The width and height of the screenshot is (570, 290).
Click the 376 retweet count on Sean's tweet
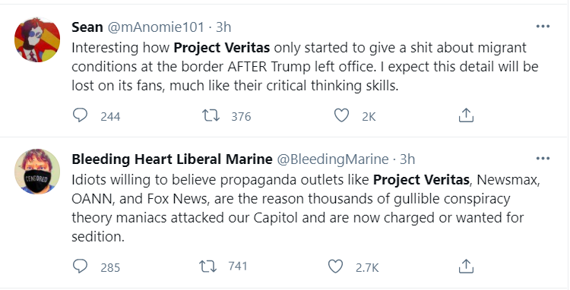241,116
